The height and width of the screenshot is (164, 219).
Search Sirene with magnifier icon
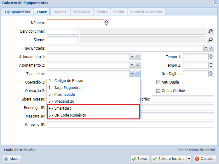pyautogui.click(x=210, y=40)
